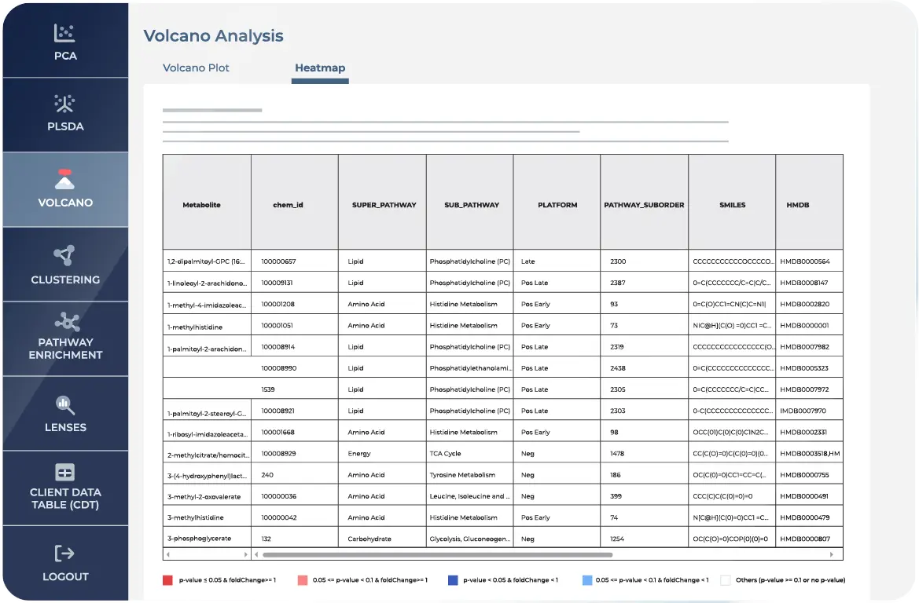Click white Others legend swatch

click(x=726, y=580)
